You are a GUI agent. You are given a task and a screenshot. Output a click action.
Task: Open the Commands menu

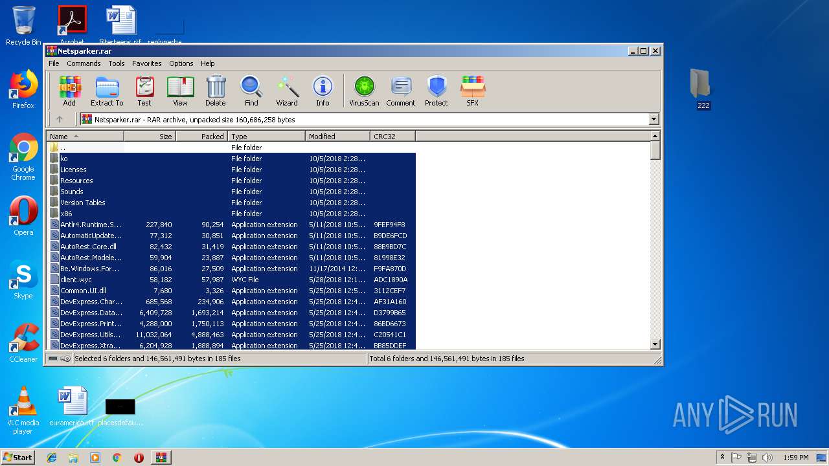(x=84, y=63)
